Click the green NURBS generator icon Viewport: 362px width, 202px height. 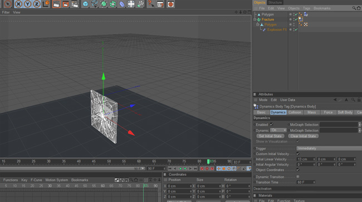click(x=104, y=4)
